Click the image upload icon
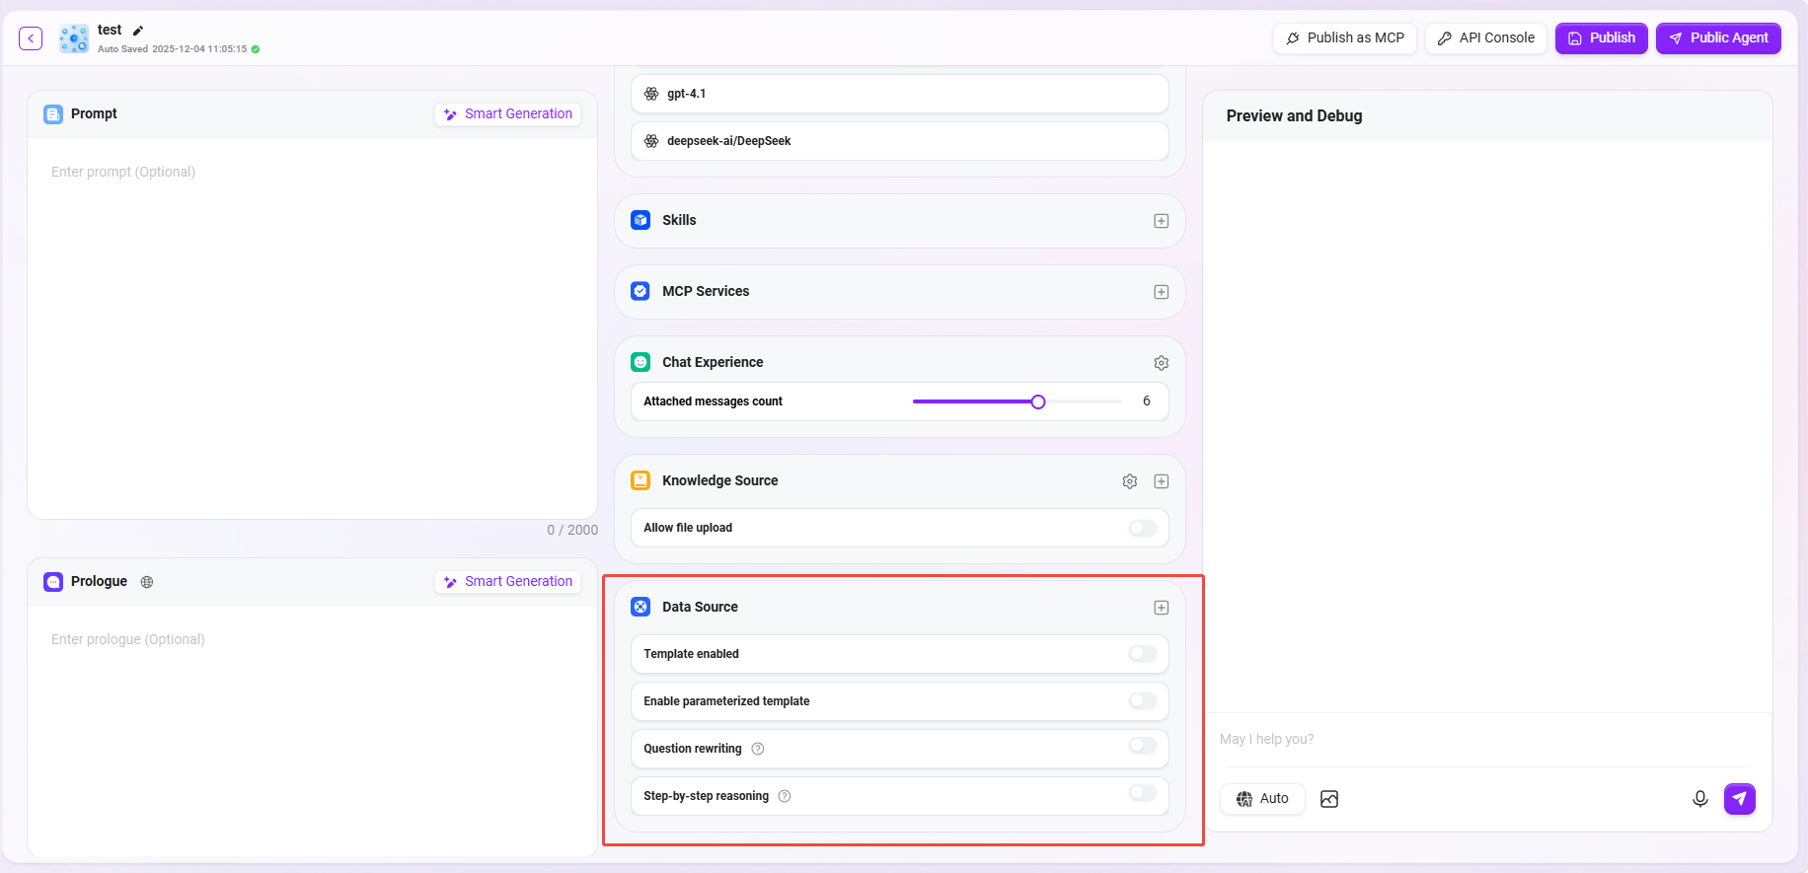 coord(1329,799)
